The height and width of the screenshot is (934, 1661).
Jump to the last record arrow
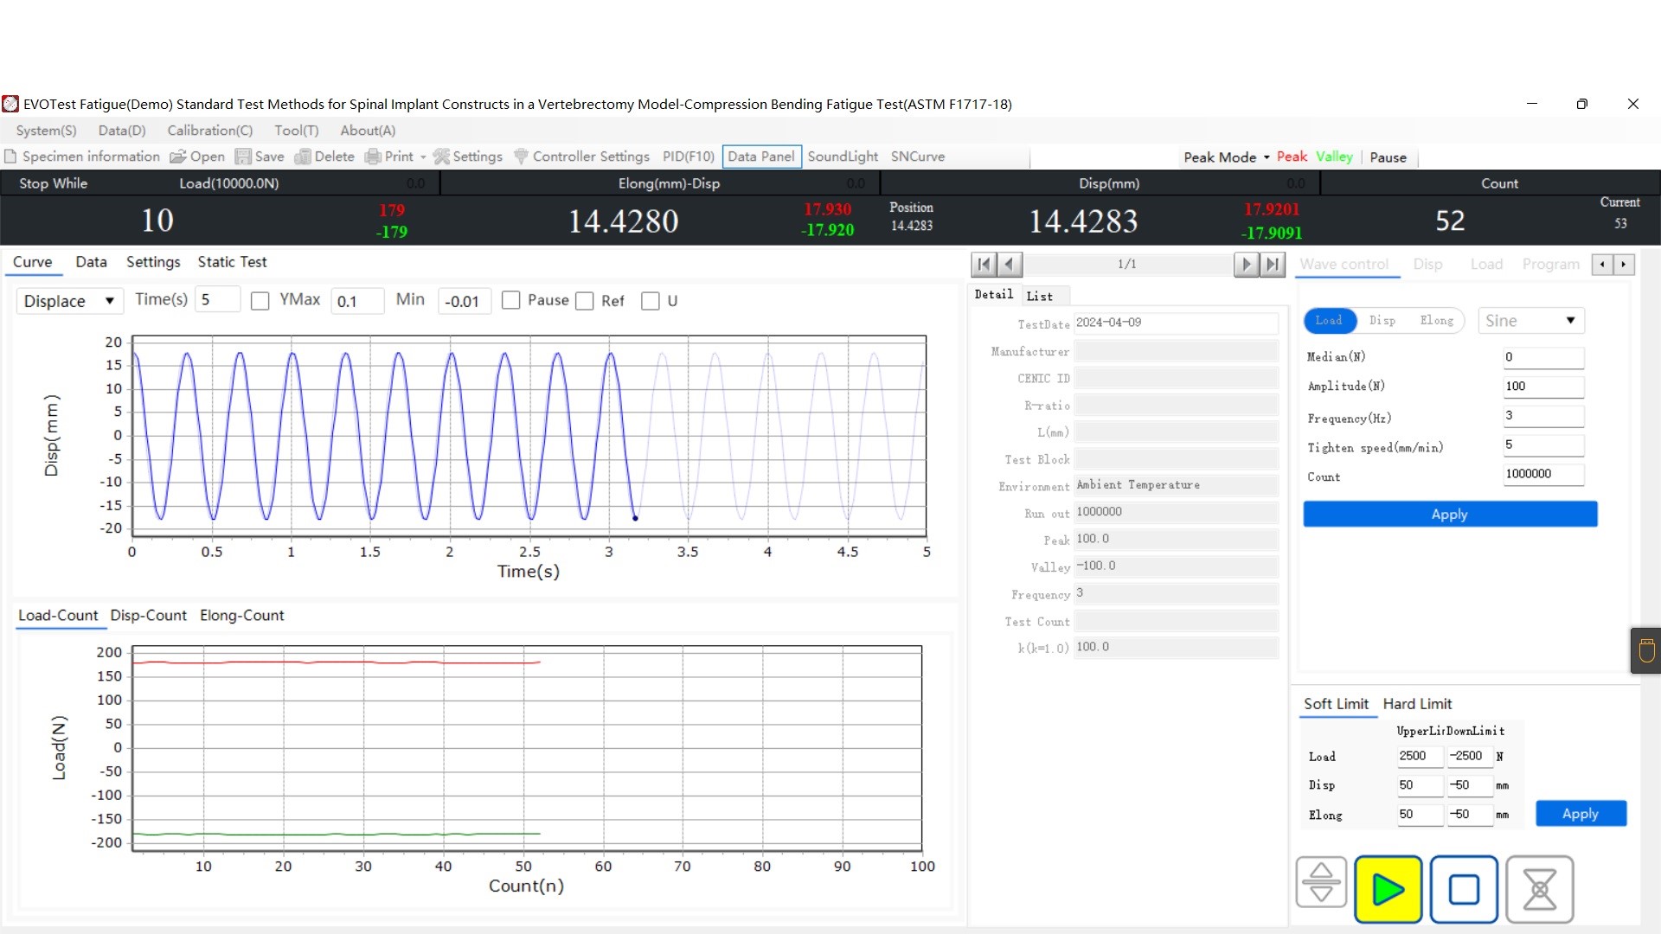(1273, 265)
